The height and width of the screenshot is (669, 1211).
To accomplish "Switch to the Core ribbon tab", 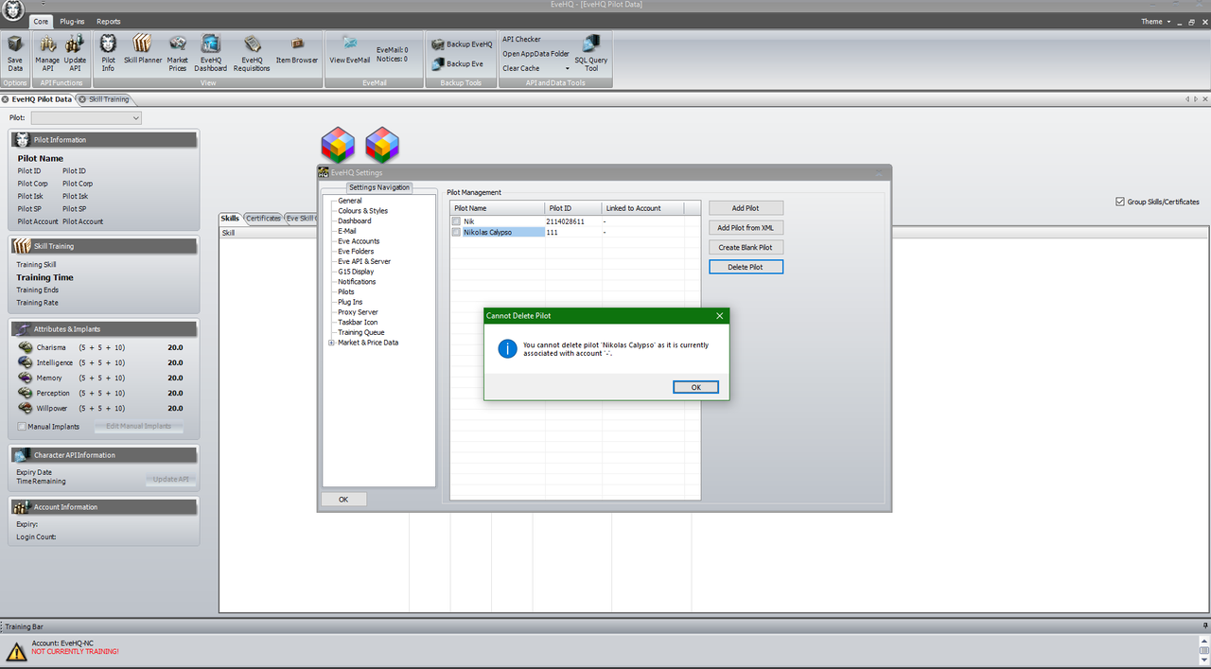I will click(41, 21).
